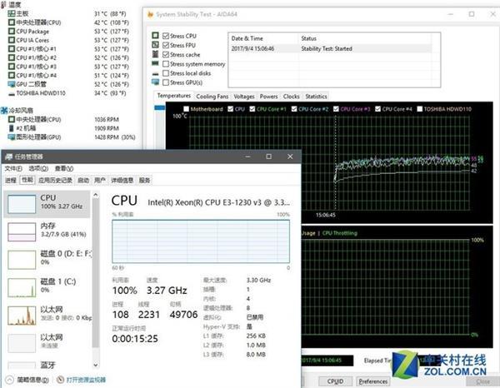Click the CPU IA Cores sensor icon
This screenshot has height=388, width=500.
12,40
